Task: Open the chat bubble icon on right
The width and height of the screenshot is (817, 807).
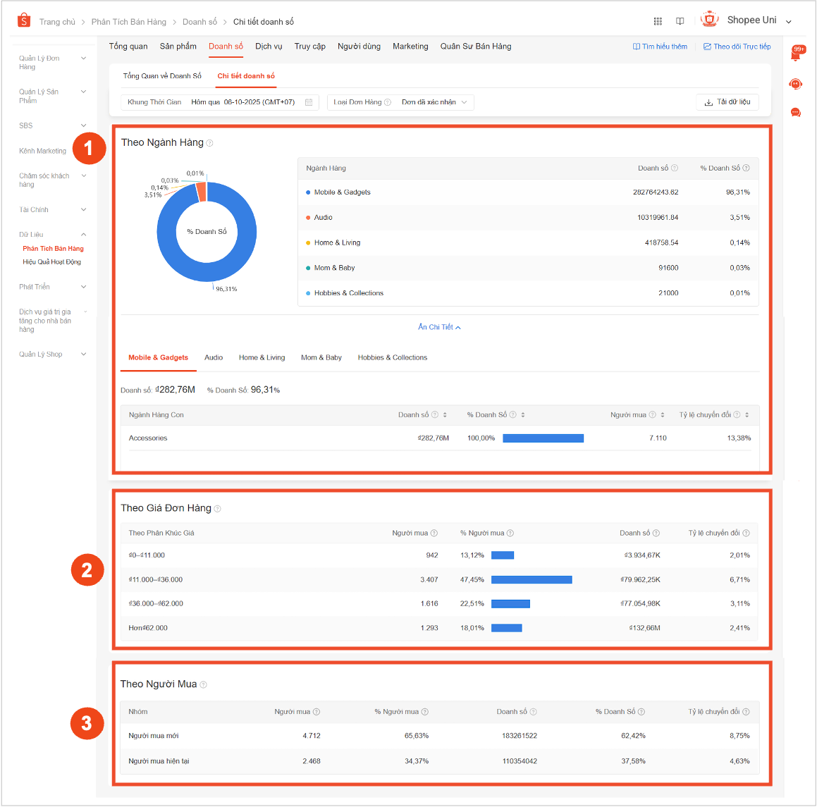Action: (x=796, y=112)
